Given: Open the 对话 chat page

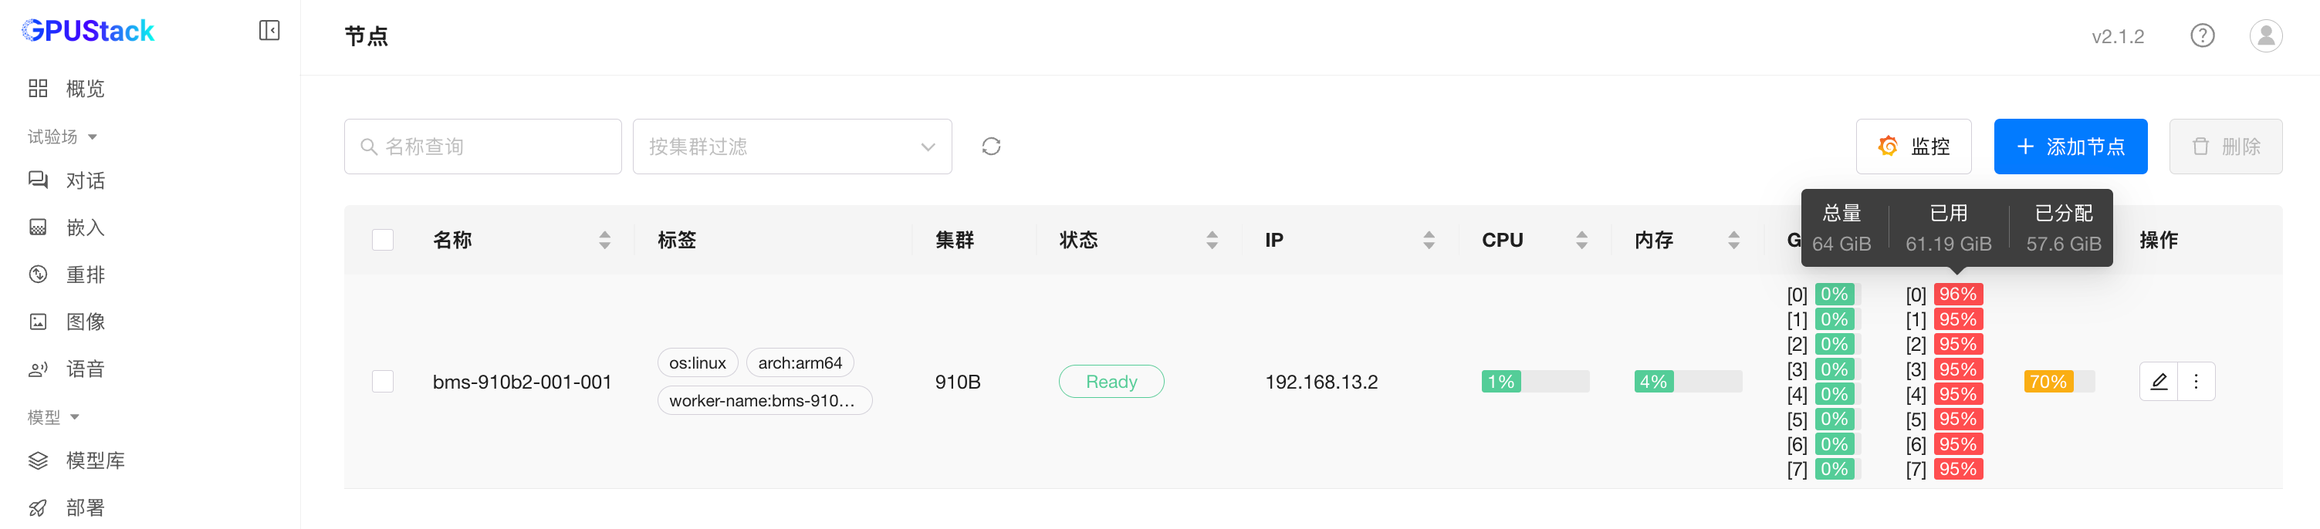Looking at the screenshot, I should coord(85,180).
